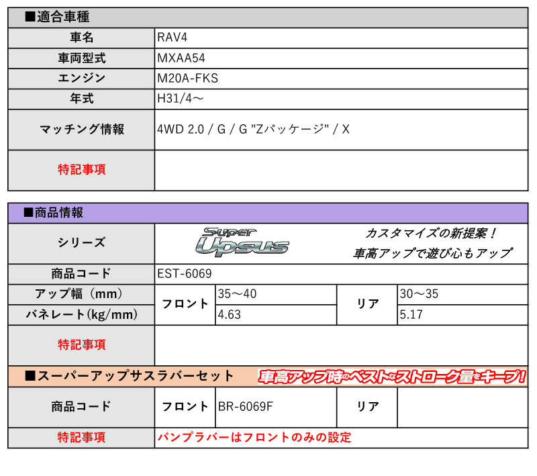This screenshot has width=537, height=476.
Task: Click 商品コード label beside EST-6069
Action: tap(81, 274)
